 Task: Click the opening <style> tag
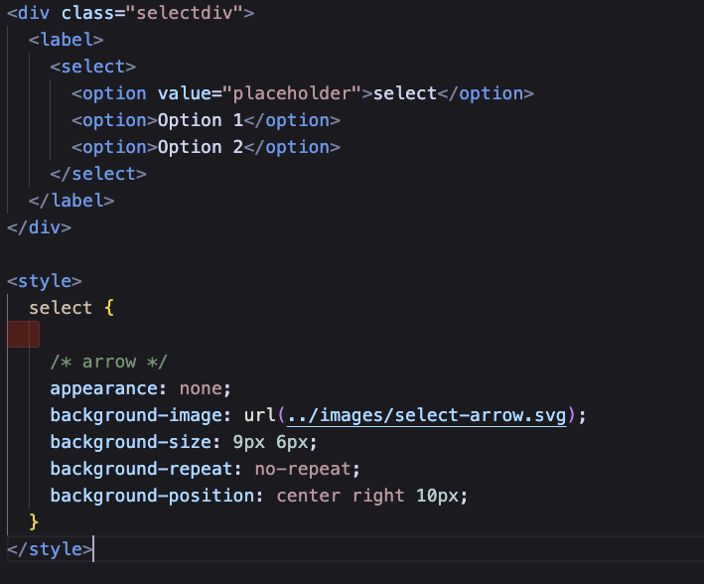click(45, 281)
